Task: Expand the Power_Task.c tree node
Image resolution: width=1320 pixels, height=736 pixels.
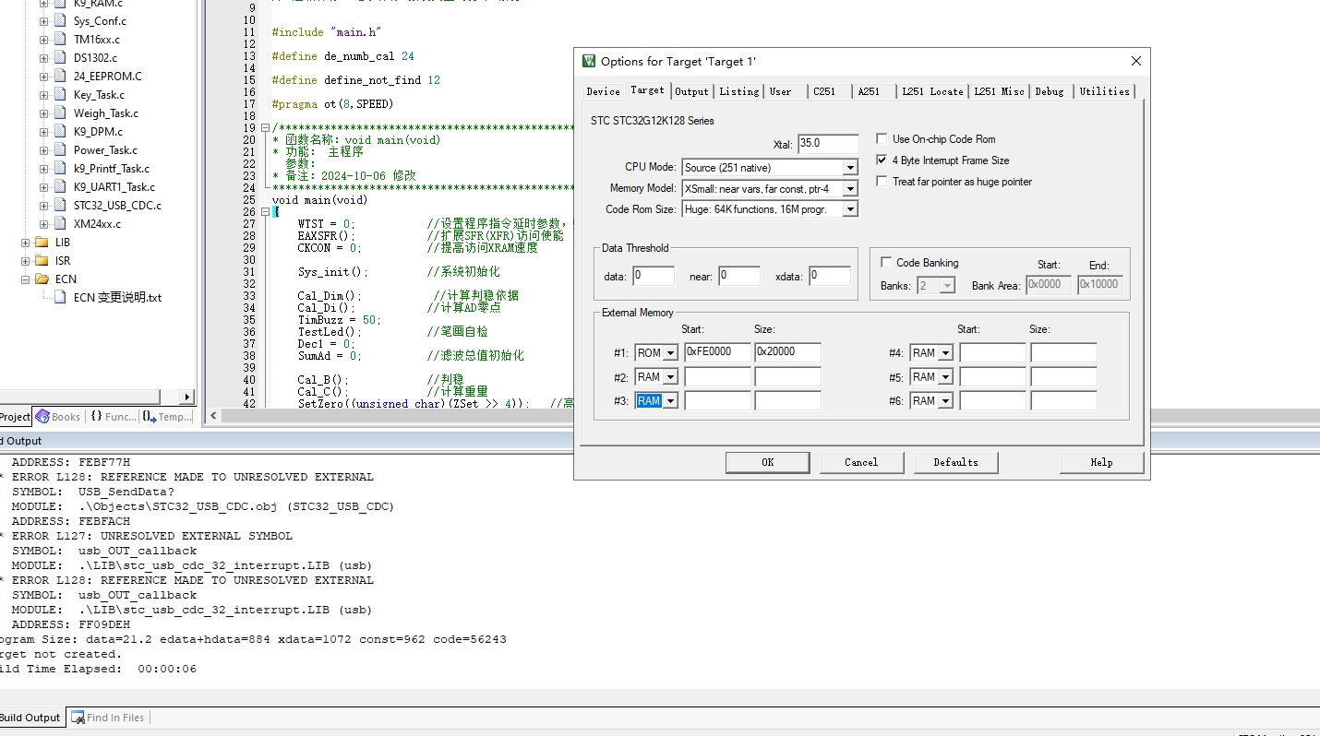Action: [43, 150]
